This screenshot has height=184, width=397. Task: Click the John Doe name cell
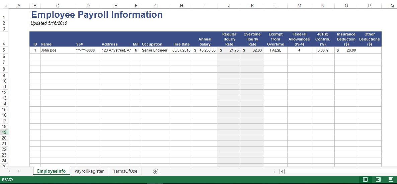pyautogui.click(x=58, y=50)
